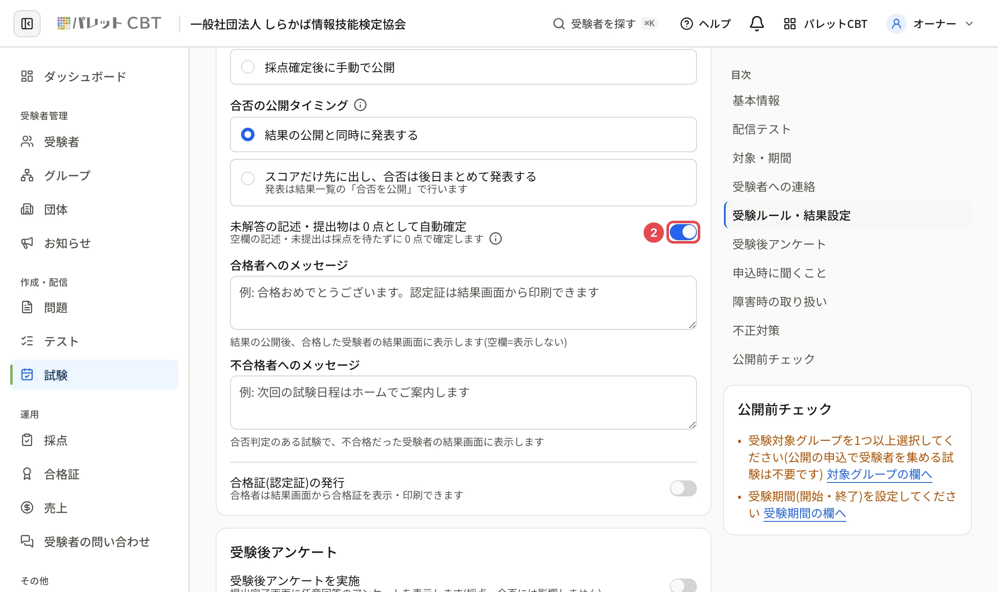The image size is (998, 592).
Task: Open 問題 in sidebar
Action: (x=94, y=307)
